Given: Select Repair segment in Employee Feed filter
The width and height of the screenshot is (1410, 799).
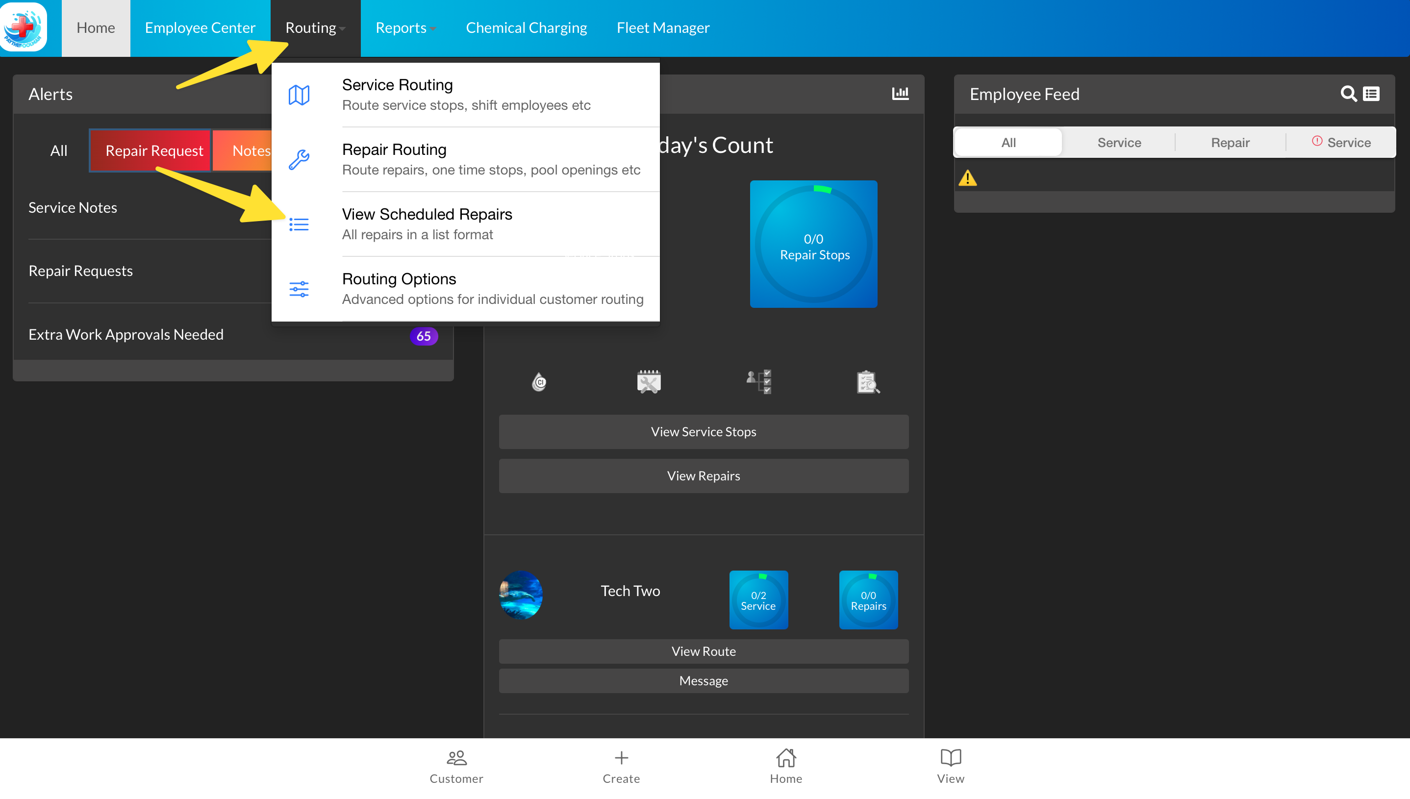Looking at the screenshot, I should (x=1230, y=143).
